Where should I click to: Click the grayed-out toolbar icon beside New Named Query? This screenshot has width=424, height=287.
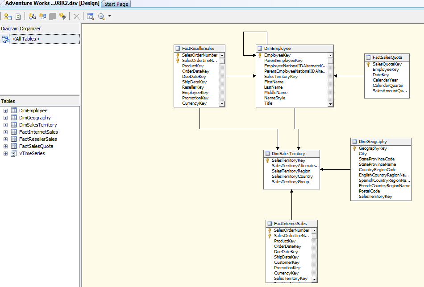click(x=53, y=16)
